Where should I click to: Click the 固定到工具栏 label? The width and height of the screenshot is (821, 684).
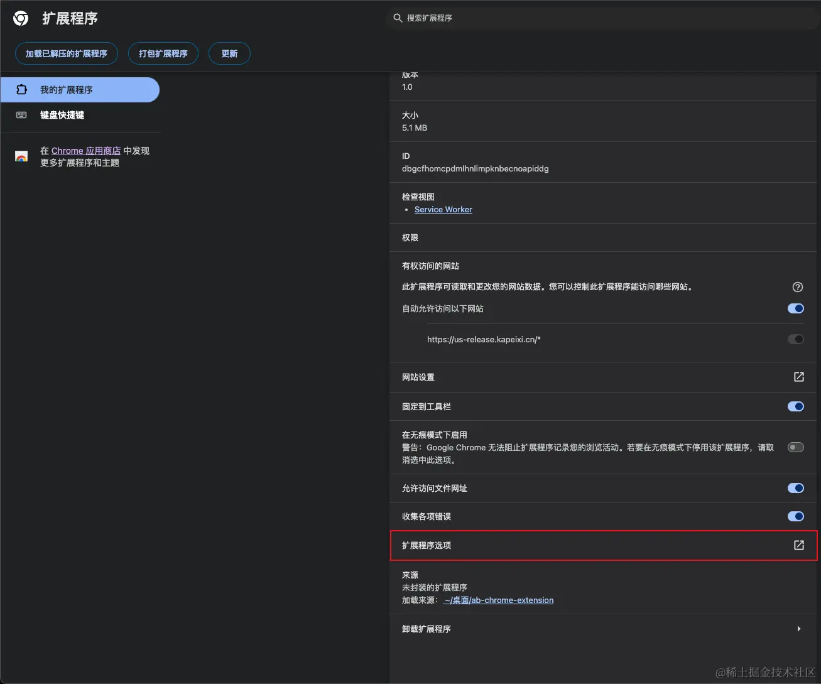tap(427, 406)
